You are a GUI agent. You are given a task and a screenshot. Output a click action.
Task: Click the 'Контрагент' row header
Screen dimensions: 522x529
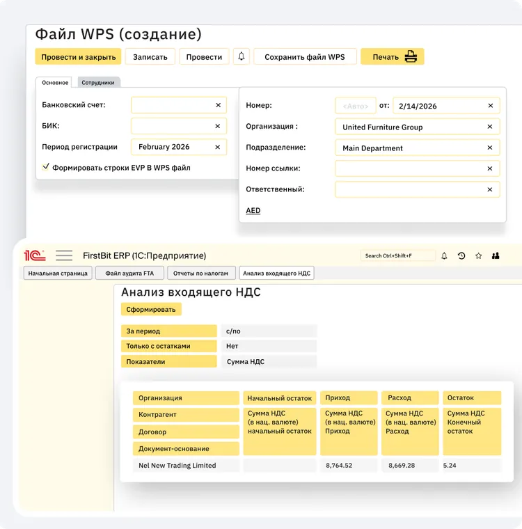coord(186,415)
